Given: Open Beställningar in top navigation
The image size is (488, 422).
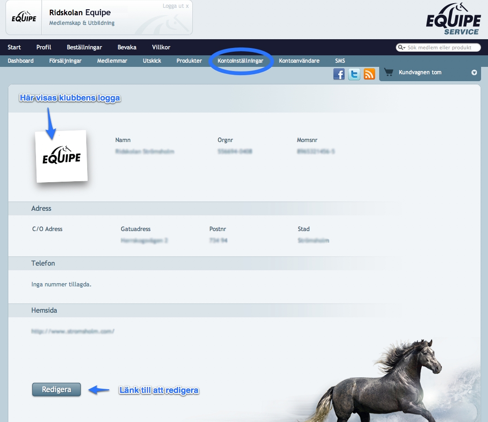Looking at the screenshot, I should pyautogui.click(x=84, y=48).
